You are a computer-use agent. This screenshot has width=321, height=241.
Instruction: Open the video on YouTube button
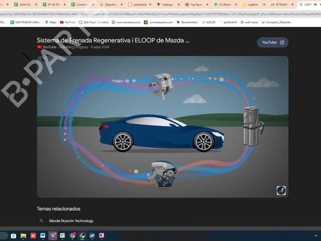click(x=273, y=42)
